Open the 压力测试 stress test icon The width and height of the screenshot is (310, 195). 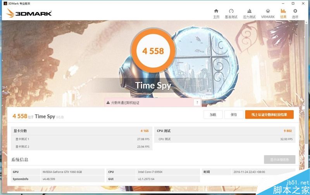tap(249, 14)
